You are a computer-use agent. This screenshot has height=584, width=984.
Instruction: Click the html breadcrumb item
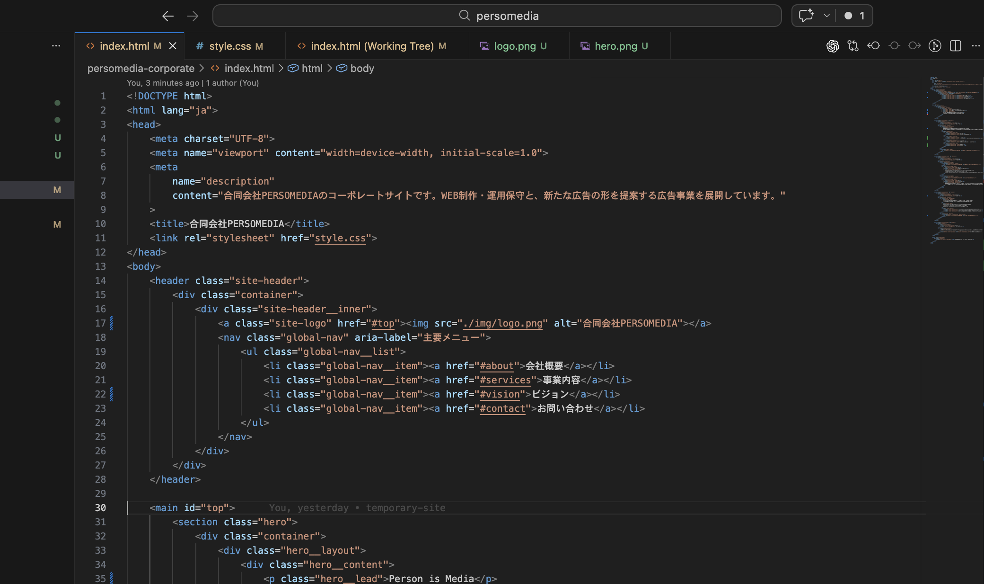pyautogui.click(x=312, y=68)
